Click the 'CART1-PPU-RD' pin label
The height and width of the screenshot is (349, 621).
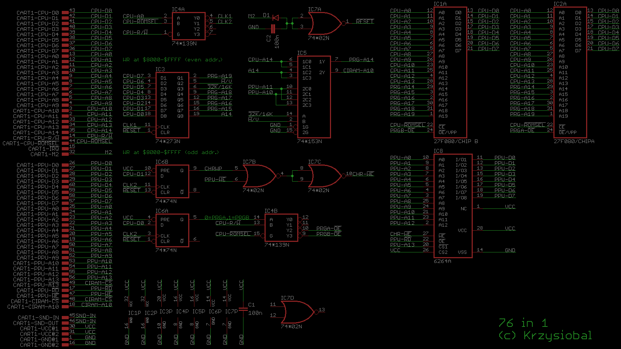(x=38, y=291)
